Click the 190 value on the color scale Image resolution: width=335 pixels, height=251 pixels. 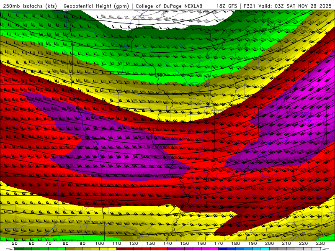[x=253, y=243]
